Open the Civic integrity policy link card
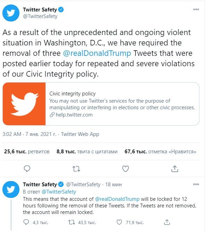 point(101,104)
